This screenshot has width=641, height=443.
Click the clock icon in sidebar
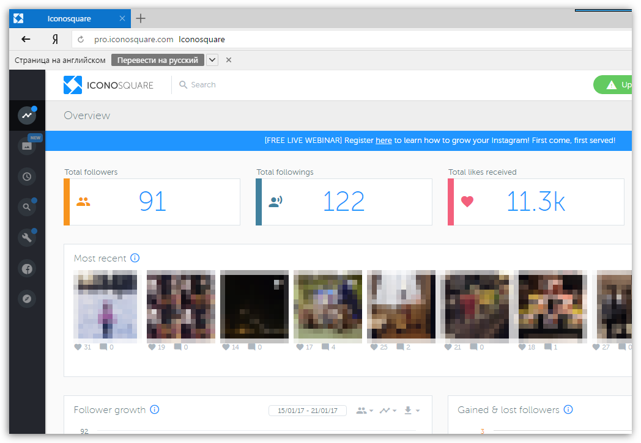(27, 177)
